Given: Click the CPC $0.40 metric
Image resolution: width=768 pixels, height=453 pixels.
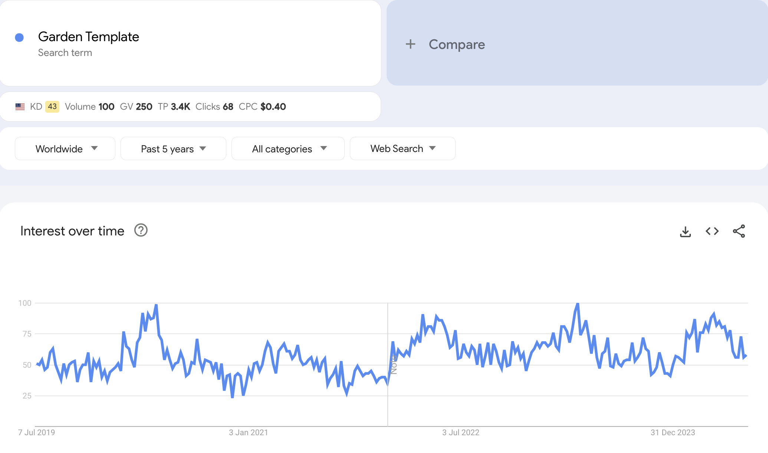Looking at the screenshot, I should (x=262, y=107).
